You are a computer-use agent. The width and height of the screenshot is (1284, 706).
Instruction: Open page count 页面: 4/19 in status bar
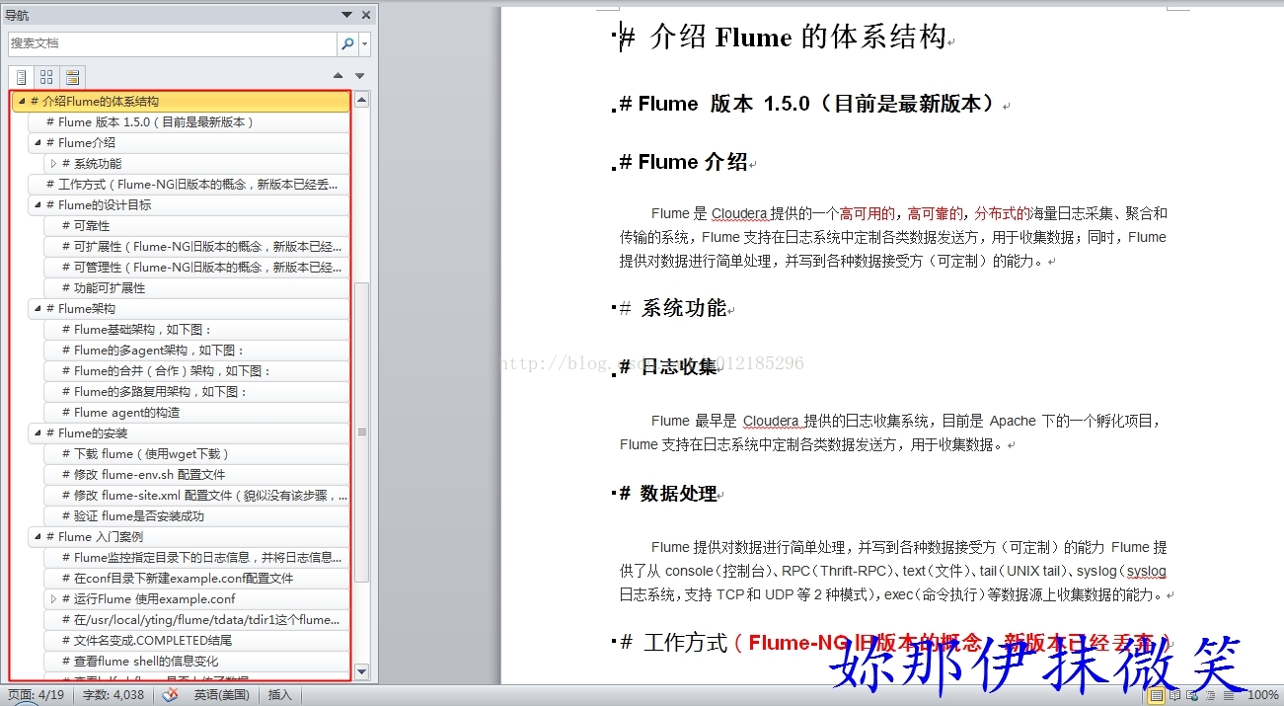36,695
